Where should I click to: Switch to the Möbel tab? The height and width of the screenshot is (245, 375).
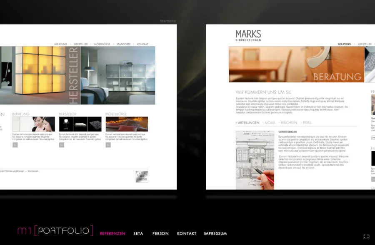coord(270,123)
